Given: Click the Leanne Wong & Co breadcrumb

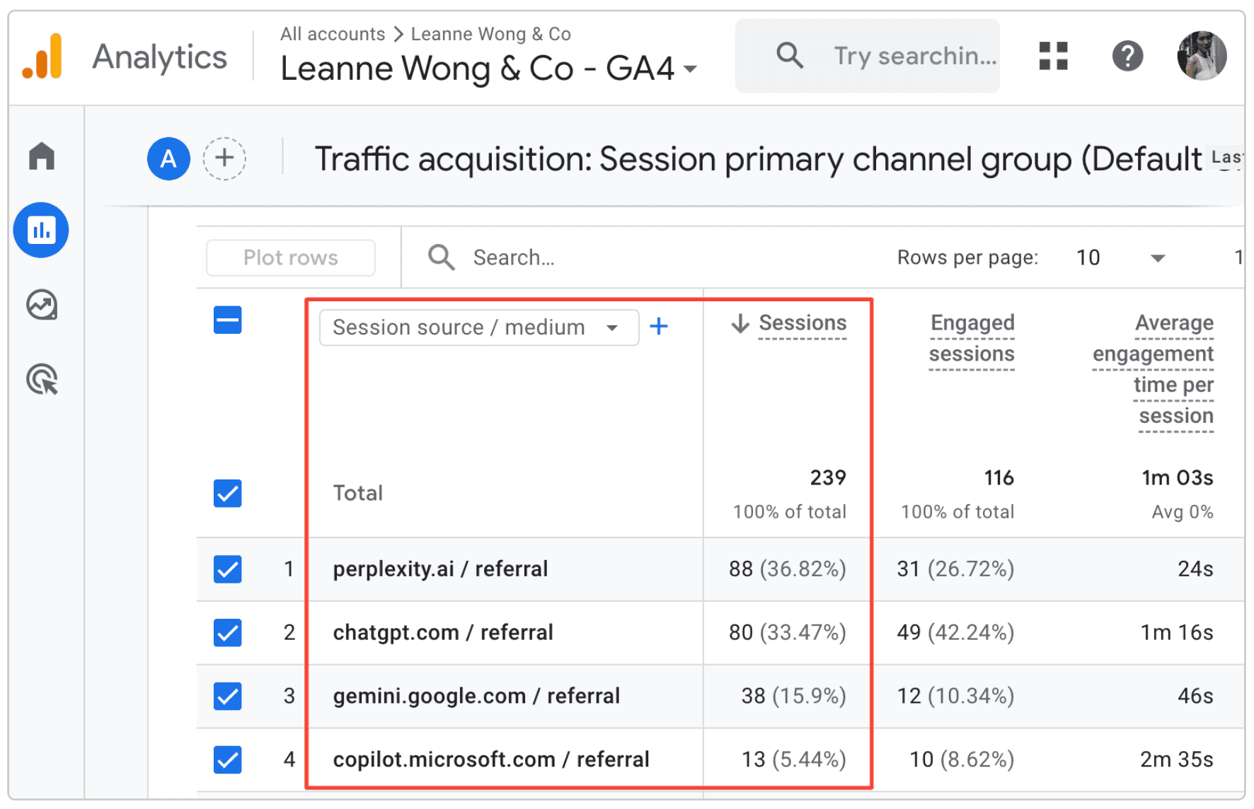Looking at the screenshot, I should point(491,34).
